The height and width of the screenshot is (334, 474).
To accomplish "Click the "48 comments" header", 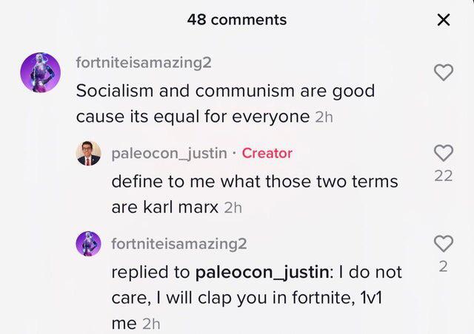I will click(237, 20).
